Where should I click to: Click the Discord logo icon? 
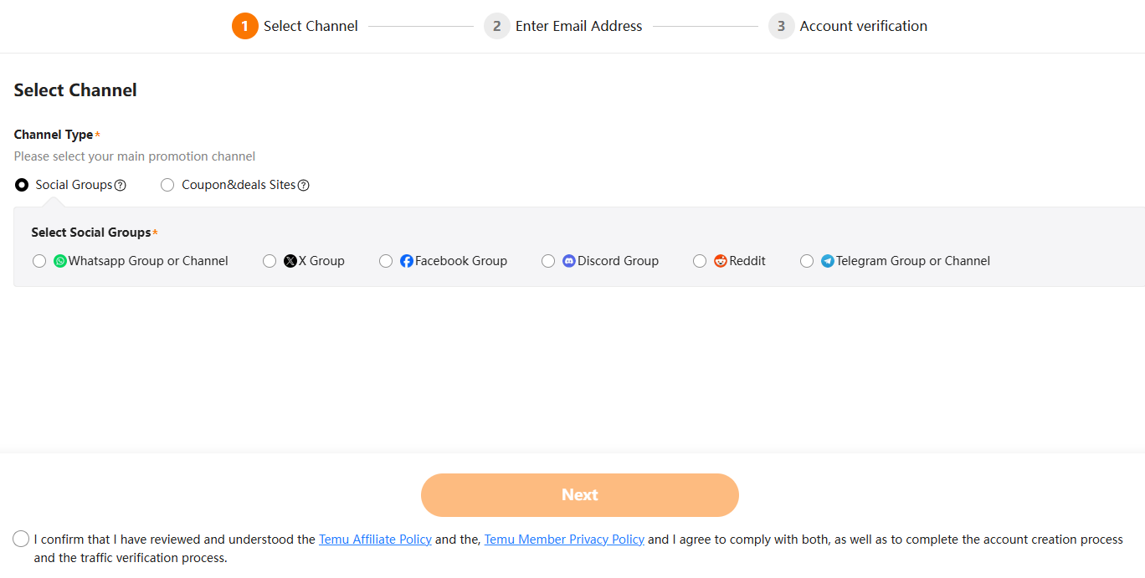coord(569,261)
